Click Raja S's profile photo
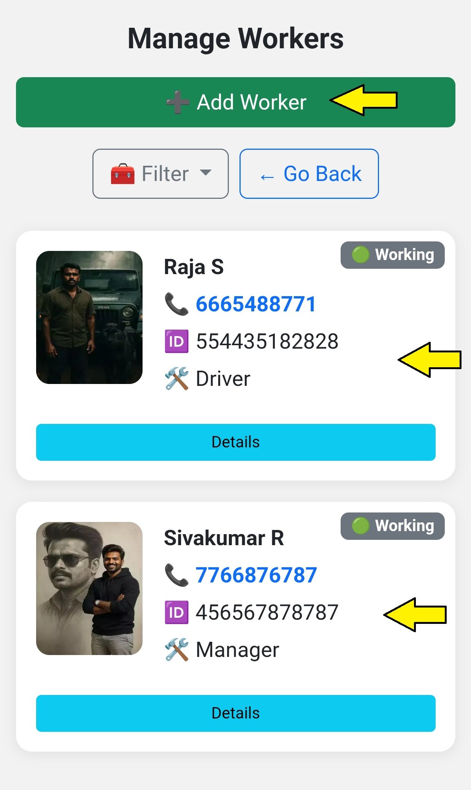 click(89, 317)
